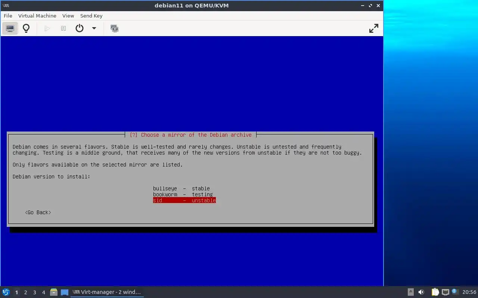Viewport: 478px width, 298px height.
Task: Close the debian11 window
Action: point(378,6)
